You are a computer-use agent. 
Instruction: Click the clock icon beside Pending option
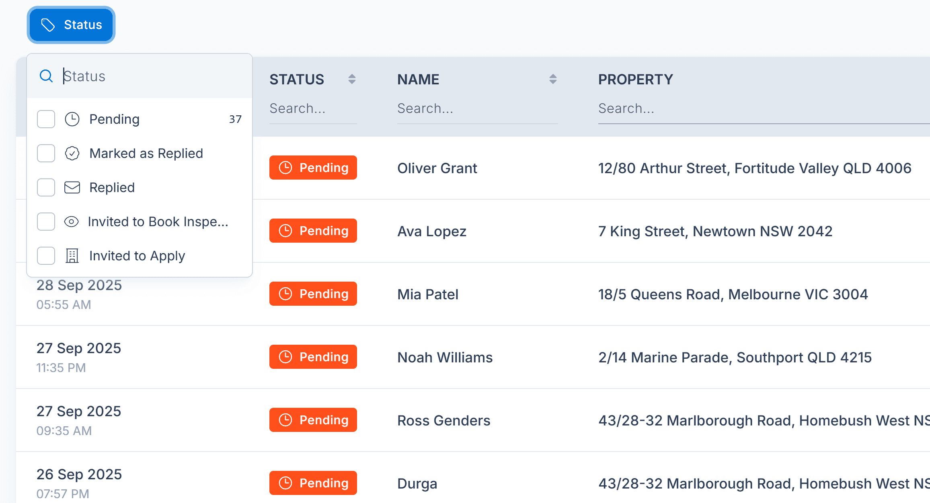72,119
